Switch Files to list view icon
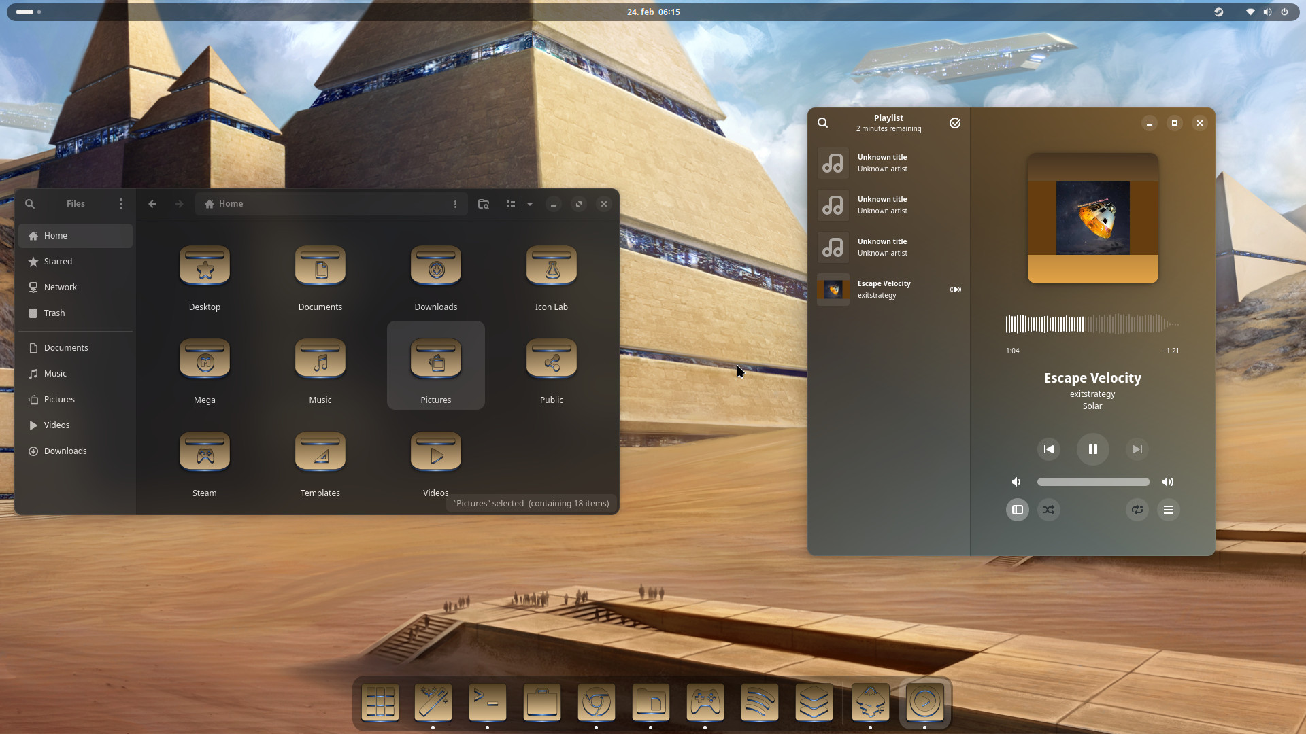1306x734 pixels. (x=510, y=204)
